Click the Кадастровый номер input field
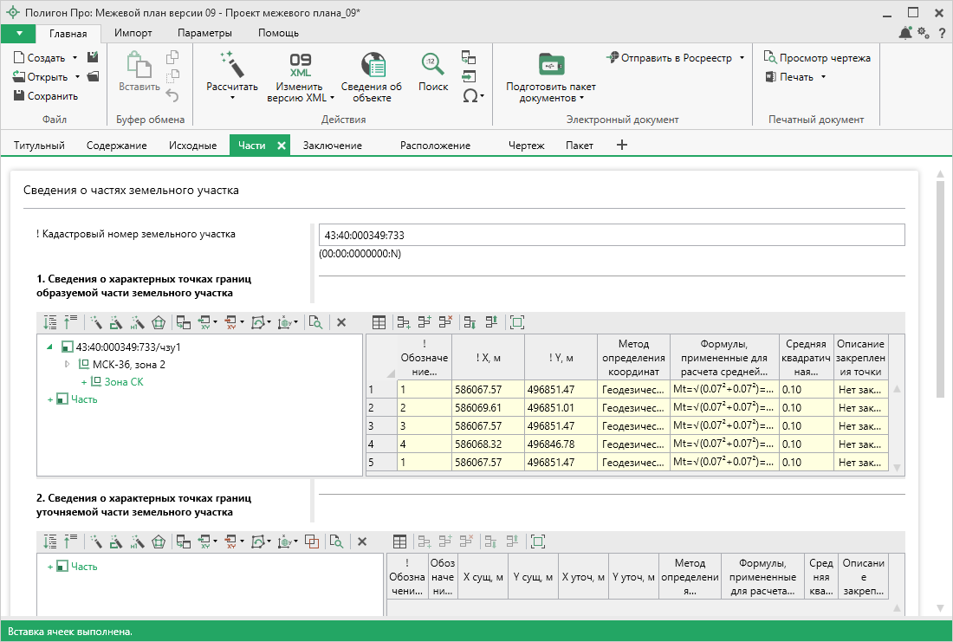Viewport: 953px width, 642px height. point(611,235)
